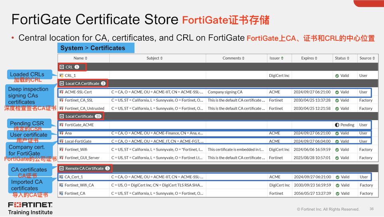Select the Fortinet_Wifi name
The height and width of the screenshot is (217, 384).
click(76, 149)
